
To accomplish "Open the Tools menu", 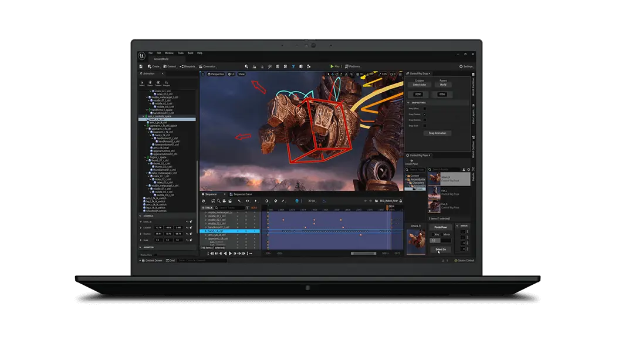I will pos(180,53).
